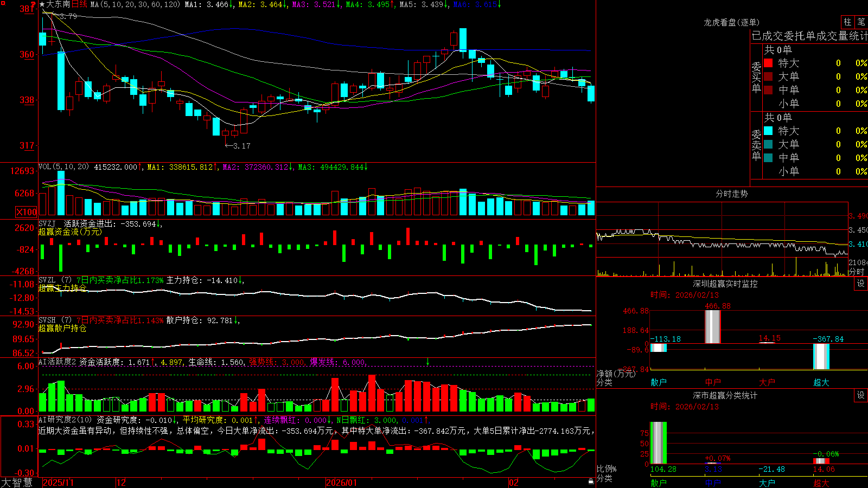Click the VOL(5,10,20) indicator label
This screenshot has height=488, width=868.
click(x=63, y=167)
